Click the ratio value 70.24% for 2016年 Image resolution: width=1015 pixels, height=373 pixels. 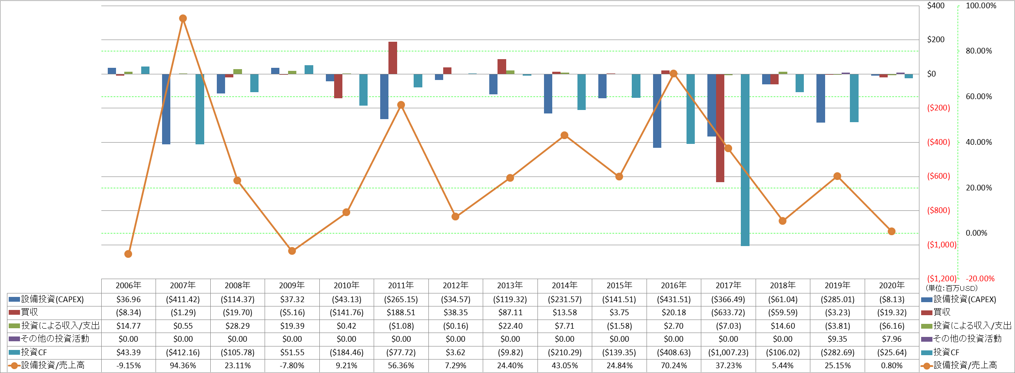click(x=674, y=366)
